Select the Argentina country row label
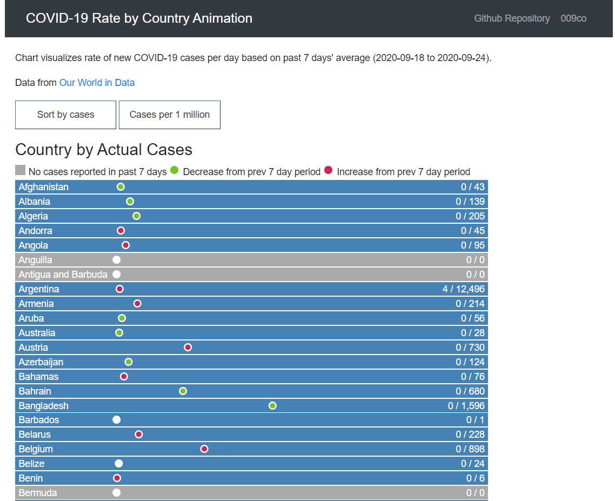 click(39, 289)
